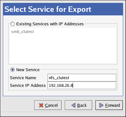The width and height of the screenshot is (126, 117).
Task: Click the status bar strip below the buttons
Action: click(x=63, y=114)
